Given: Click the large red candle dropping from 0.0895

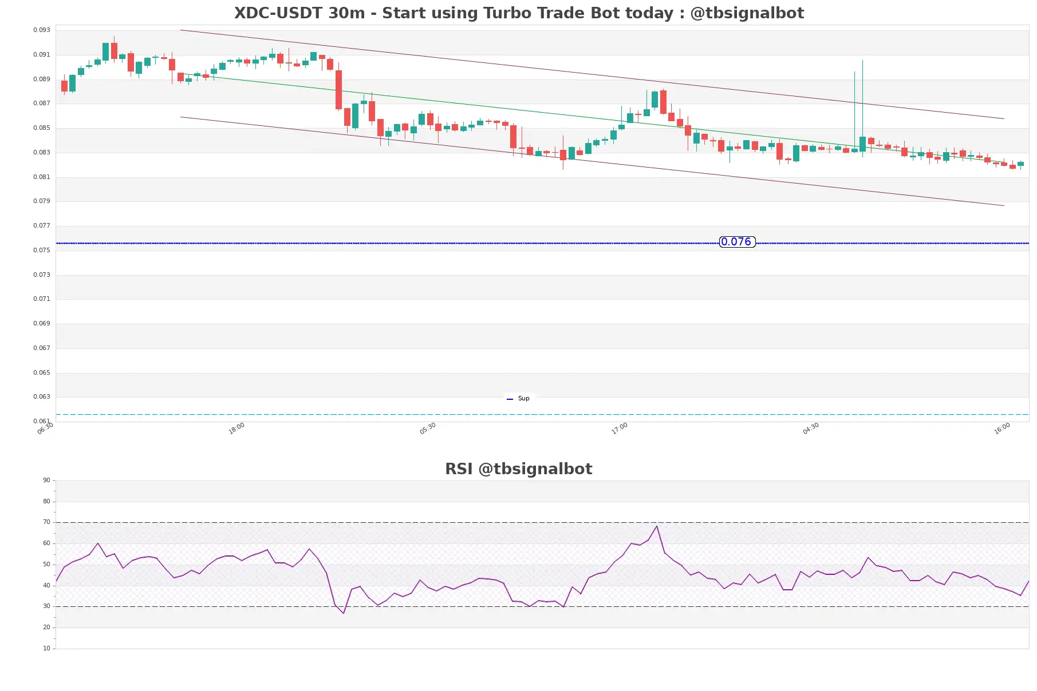Looking at the screenshot, I should (x=338, y=89).
